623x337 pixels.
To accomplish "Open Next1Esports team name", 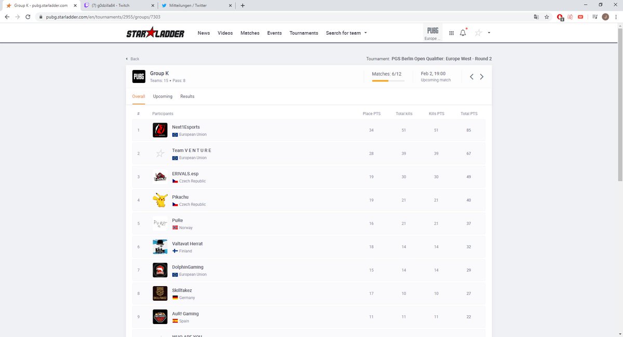I will click(186, 127).
